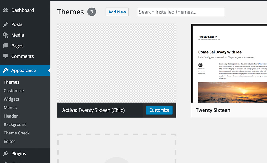Click the Dashboard gauge icon
Viewport: 267px width, 163px height.
pyautogui.click(x=6, y=10)
